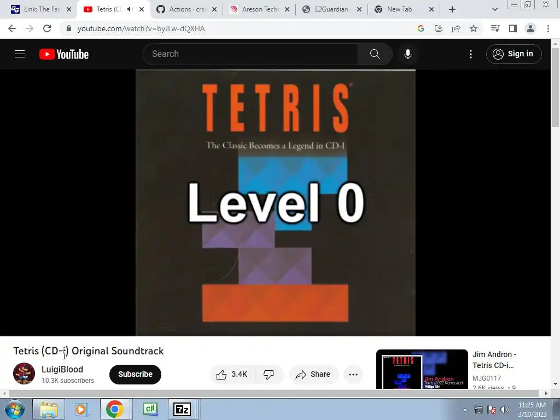Click the YouTube search magnifier button

click(375, 54)
